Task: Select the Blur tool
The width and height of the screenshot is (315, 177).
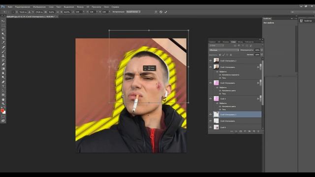Action: point(3,73)
